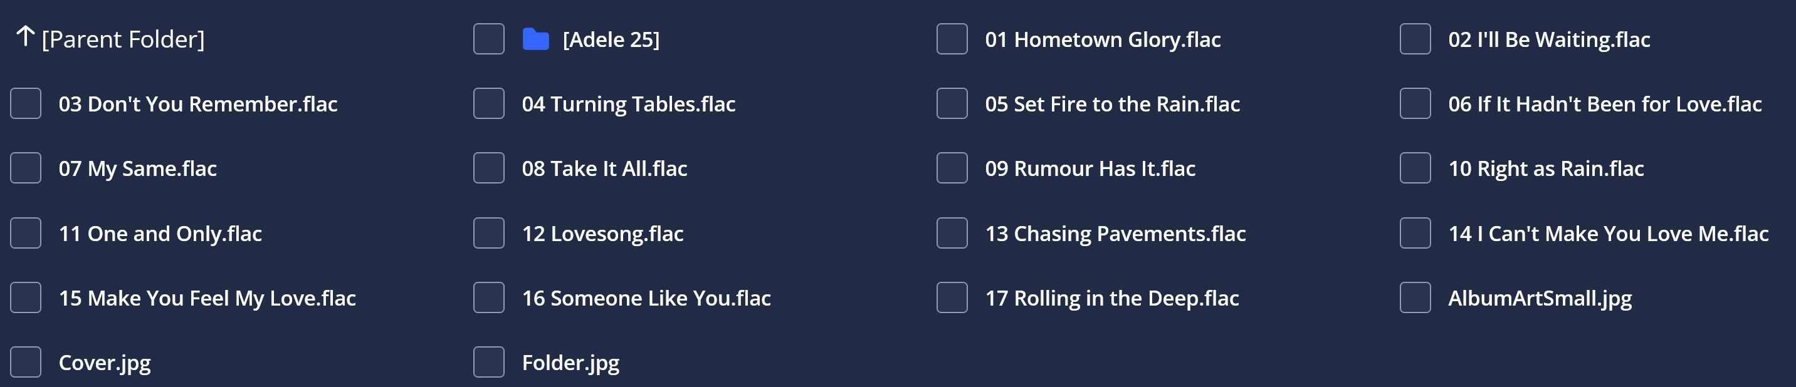Check box for 16 Someone Like You.flac
This screenshot has height=387, width=1796.
[x=489, y=297]
